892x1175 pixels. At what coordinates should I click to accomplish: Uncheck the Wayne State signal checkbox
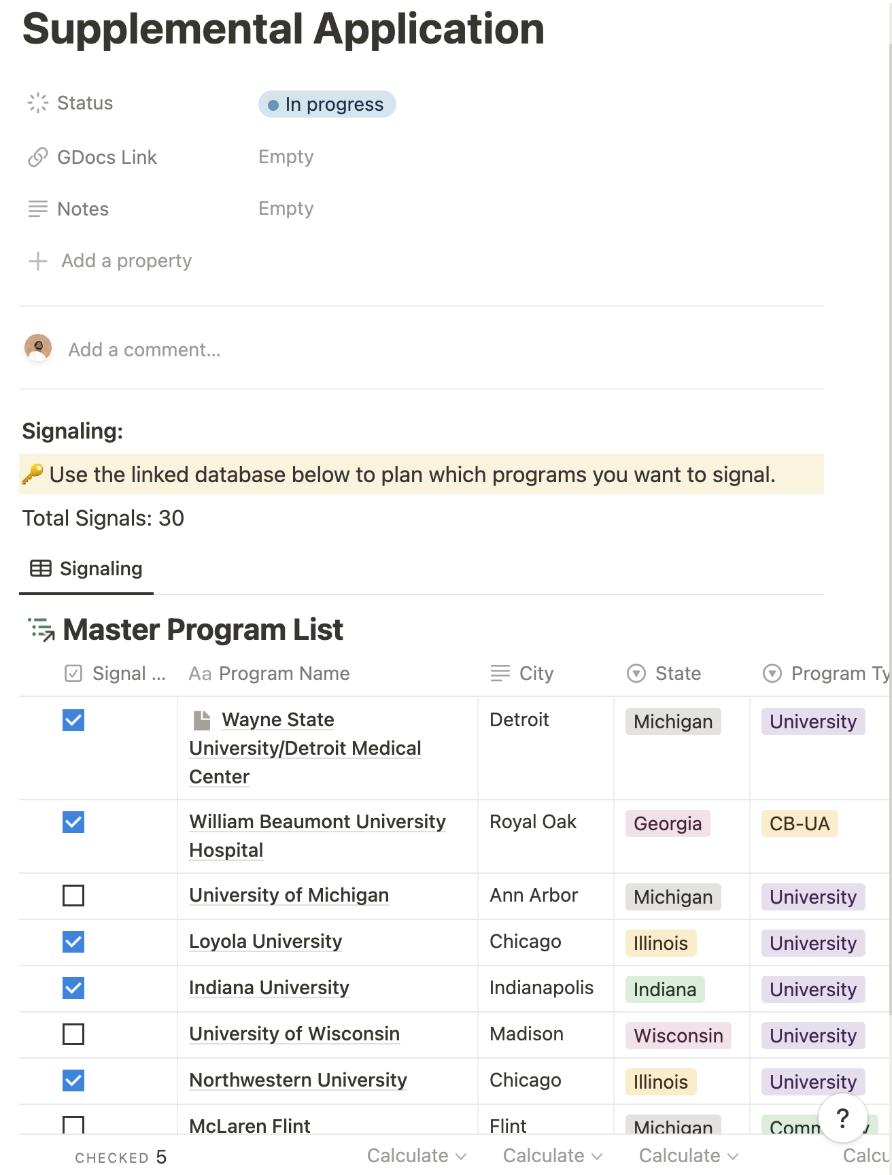(x=73, y=720)
